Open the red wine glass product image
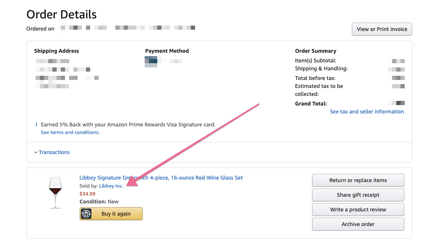 point(55,193)
